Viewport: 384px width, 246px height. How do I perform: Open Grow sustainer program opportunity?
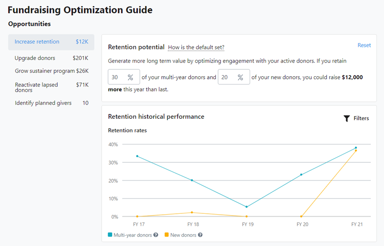pyautogui.click(x=51, y=71)
